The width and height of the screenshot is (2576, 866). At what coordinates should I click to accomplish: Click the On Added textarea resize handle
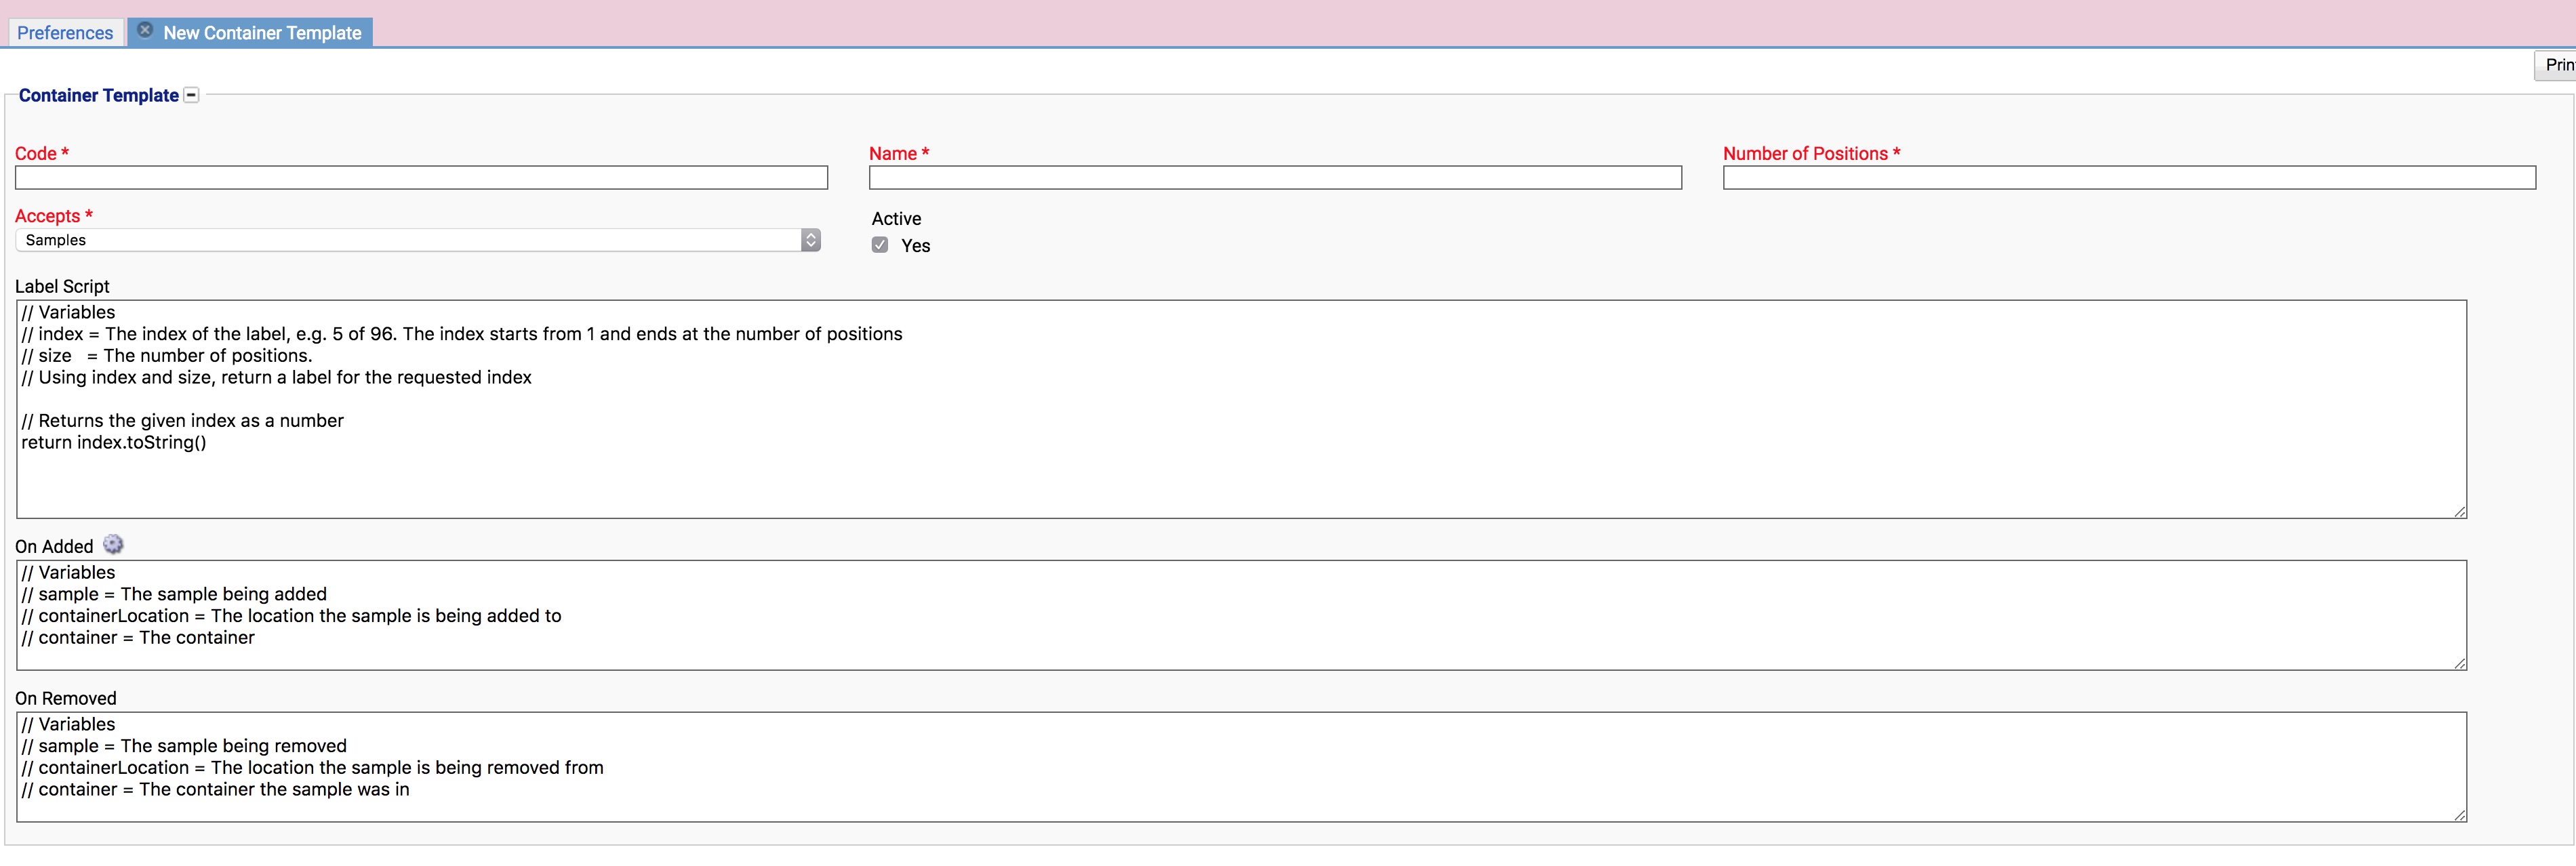(x=2459, y=663)
